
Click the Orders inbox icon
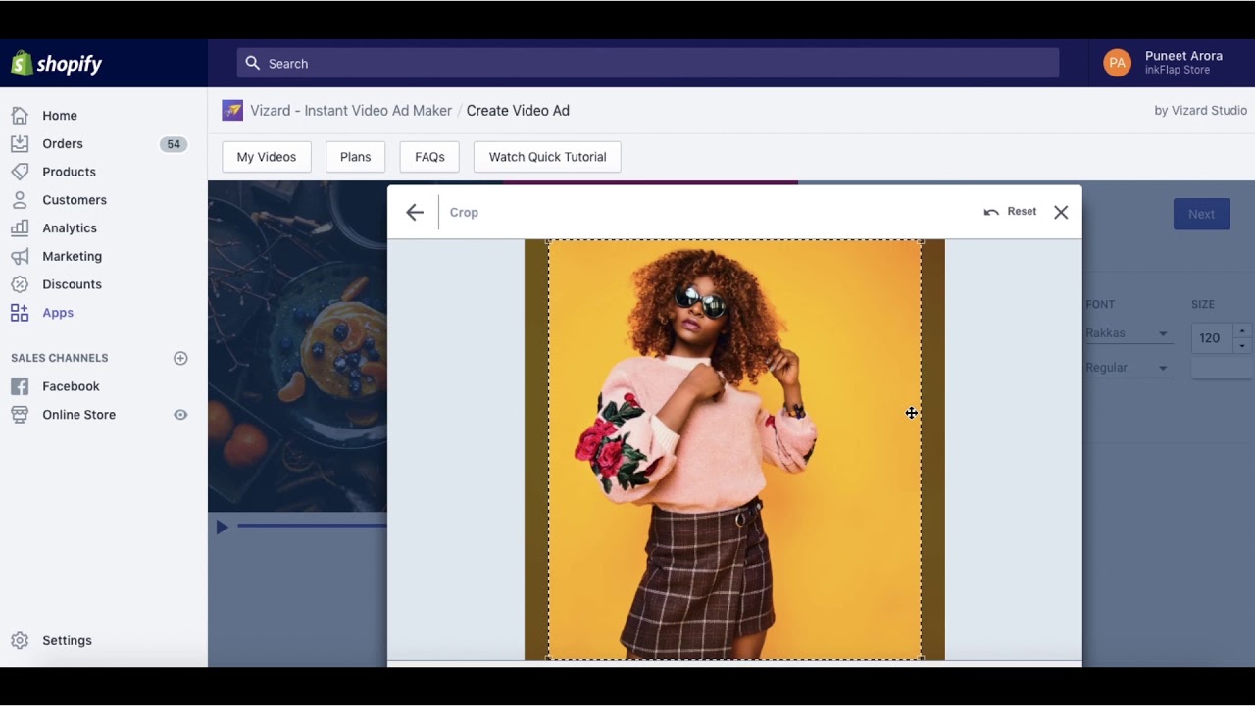tap(20, 144)
